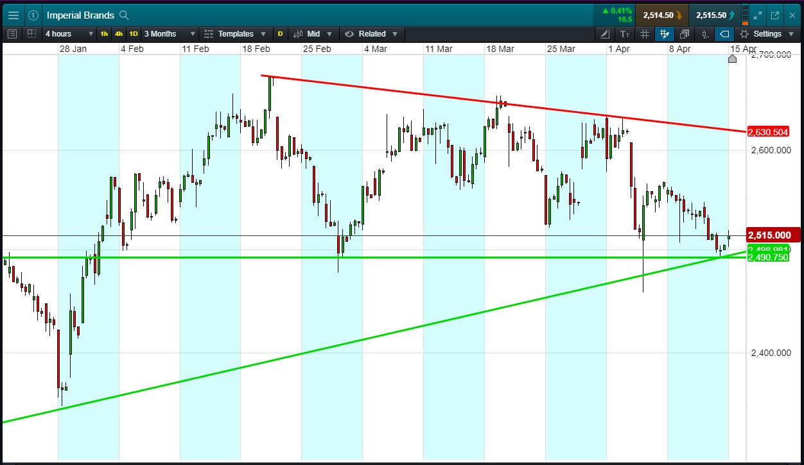Click the 18 Feb date label
804x465 pixels.
255,49
